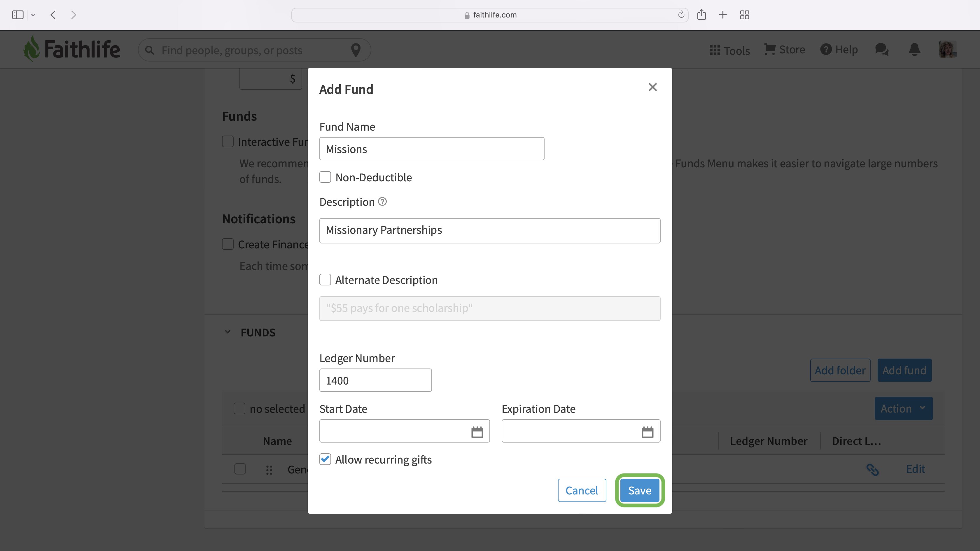980x551 pixels.
Task: Edit the Ledger Number field
Action: pos(375,380)
